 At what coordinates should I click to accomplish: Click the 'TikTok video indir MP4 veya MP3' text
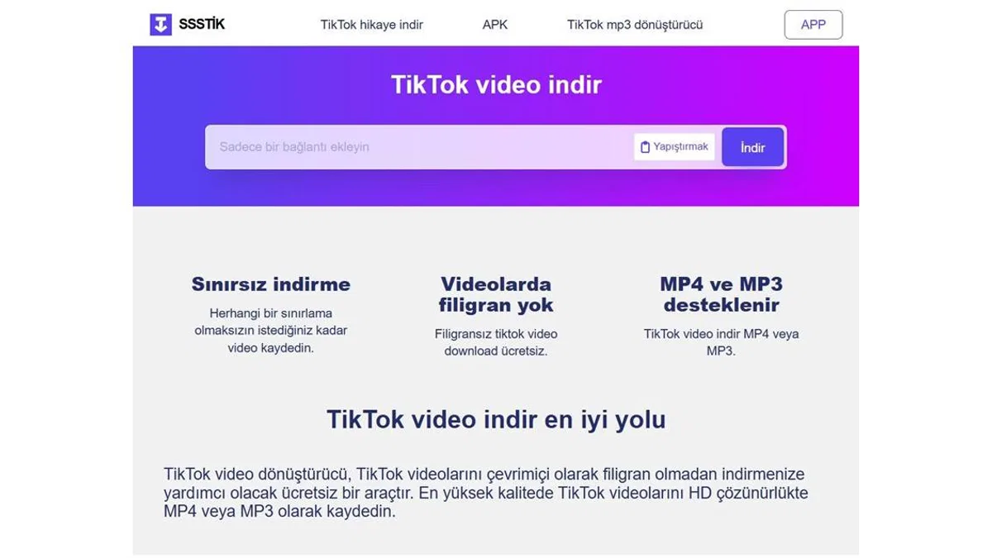pos(721,342)
